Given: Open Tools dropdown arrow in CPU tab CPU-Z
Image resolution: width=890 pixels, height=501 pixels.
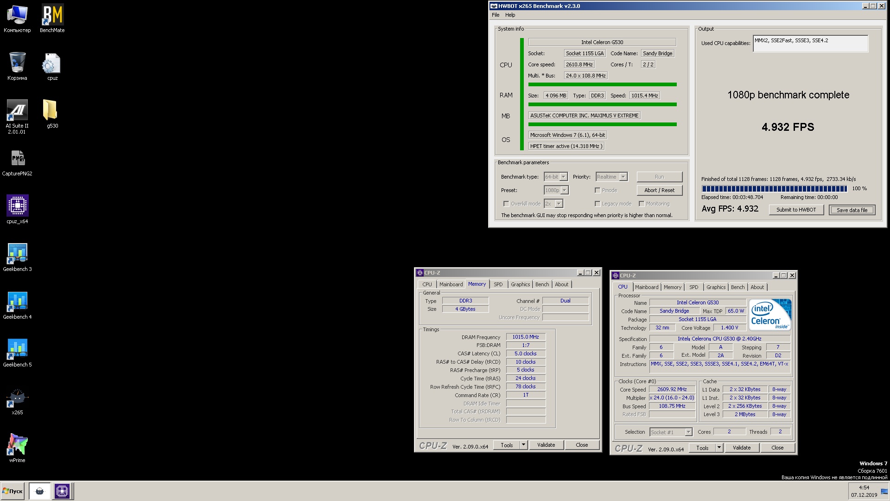Looking at the screenshot, I should point(719,448).
